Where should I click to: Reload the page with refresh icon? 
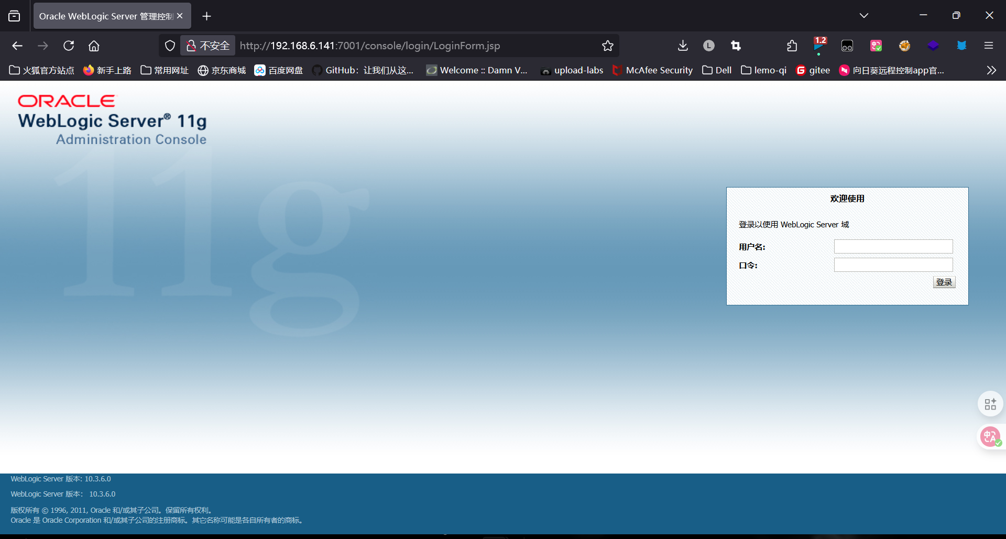69,46
